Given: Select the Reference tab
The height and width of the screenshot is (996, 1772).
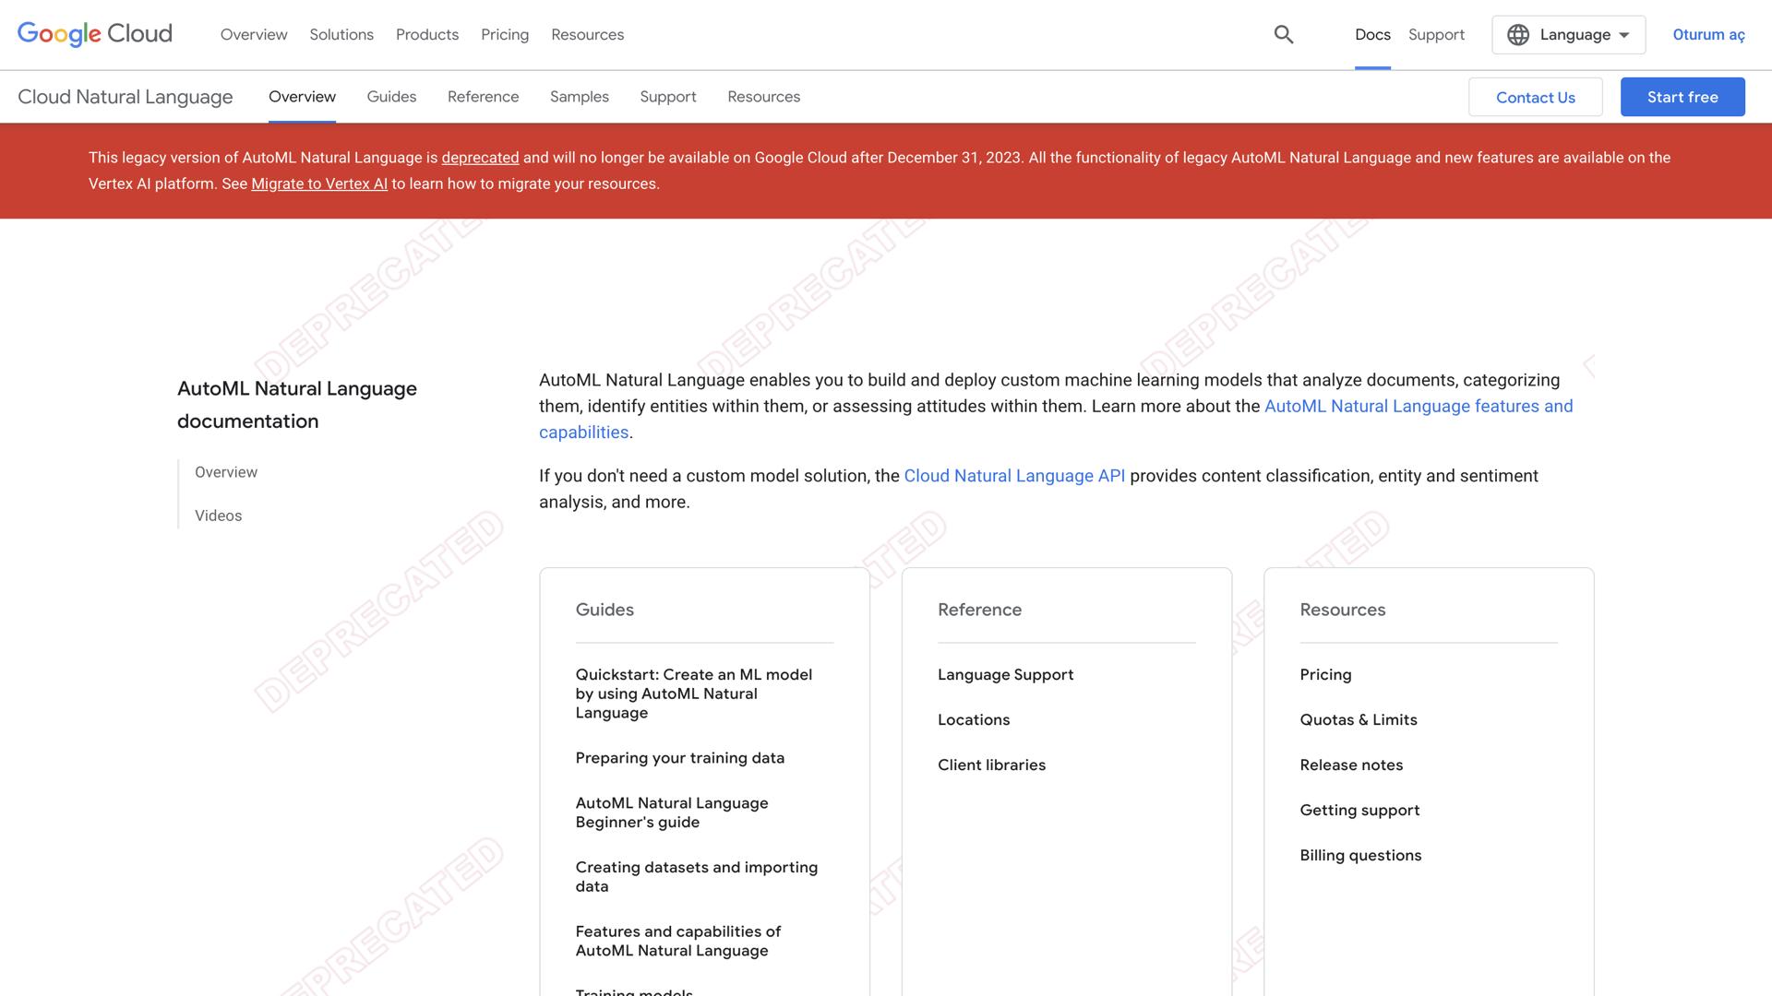Looking at the screenshot, I should click(x=483, y=97).
